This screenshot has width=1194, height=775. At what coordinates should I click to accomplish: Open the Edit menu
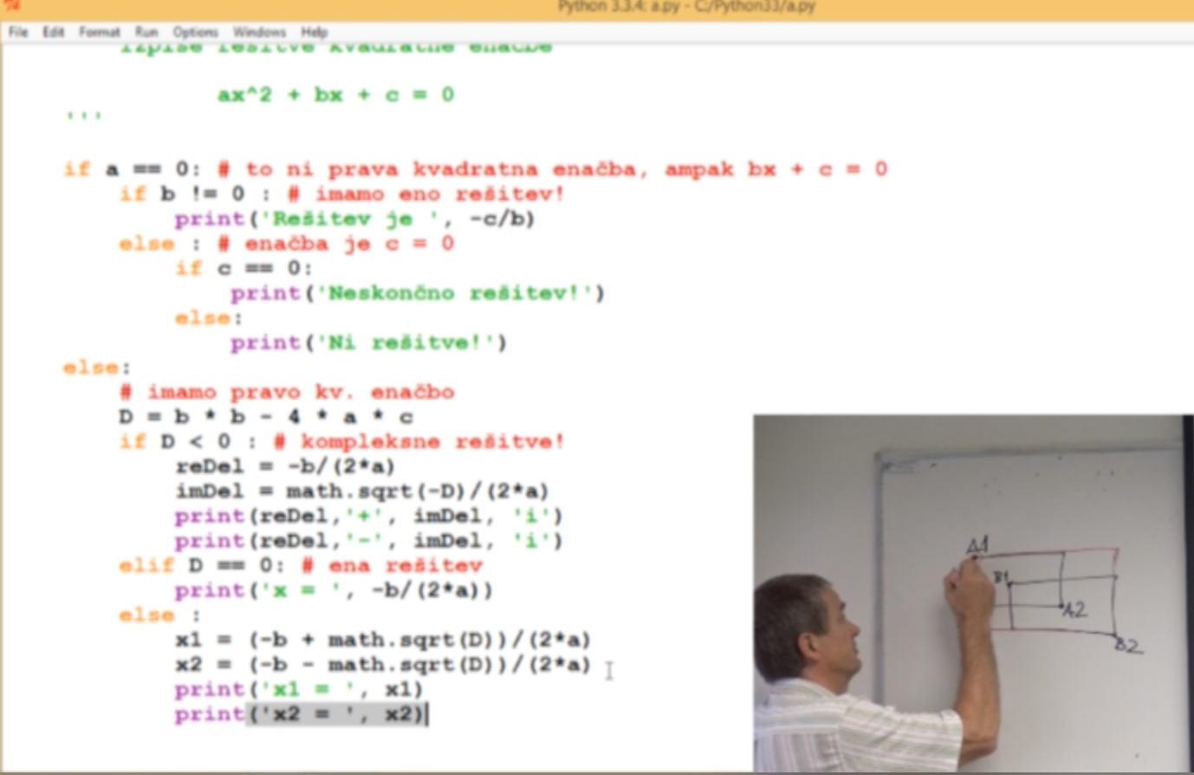(54, 32)
